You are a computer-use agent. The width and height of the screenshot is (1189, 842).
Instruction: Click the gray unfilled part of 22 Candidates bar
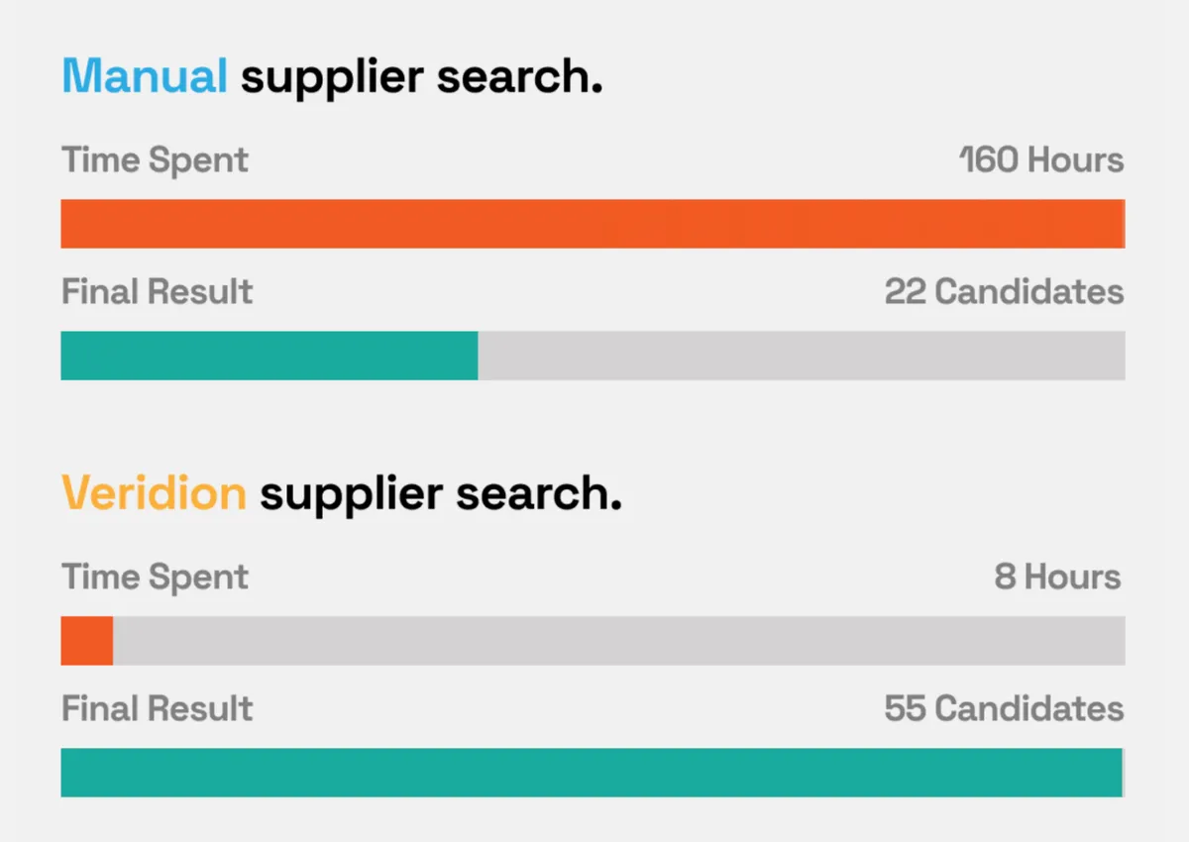pos(802,356)
